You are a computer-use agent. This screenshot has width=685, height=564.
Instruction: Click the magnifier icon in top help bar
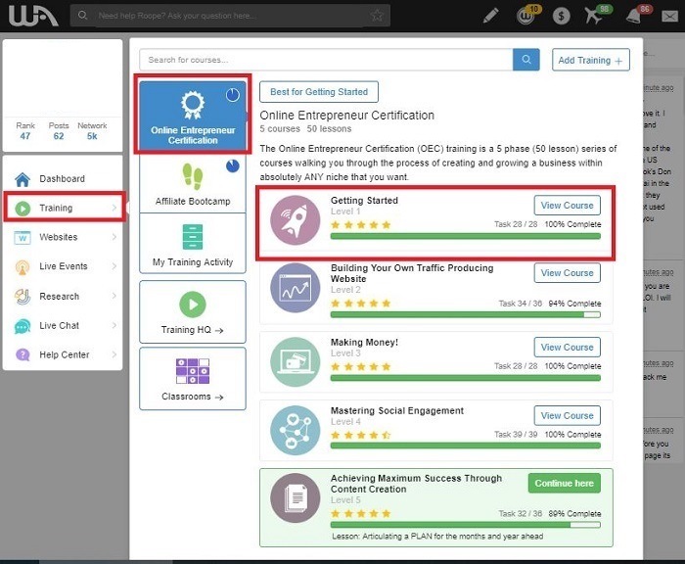click(x=82, y=16)
